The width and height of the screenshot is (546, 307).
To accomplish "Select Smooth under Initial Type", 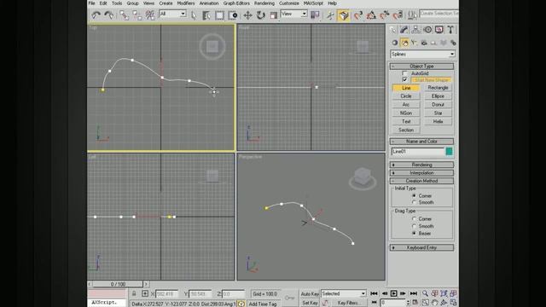I will (414, 202).
